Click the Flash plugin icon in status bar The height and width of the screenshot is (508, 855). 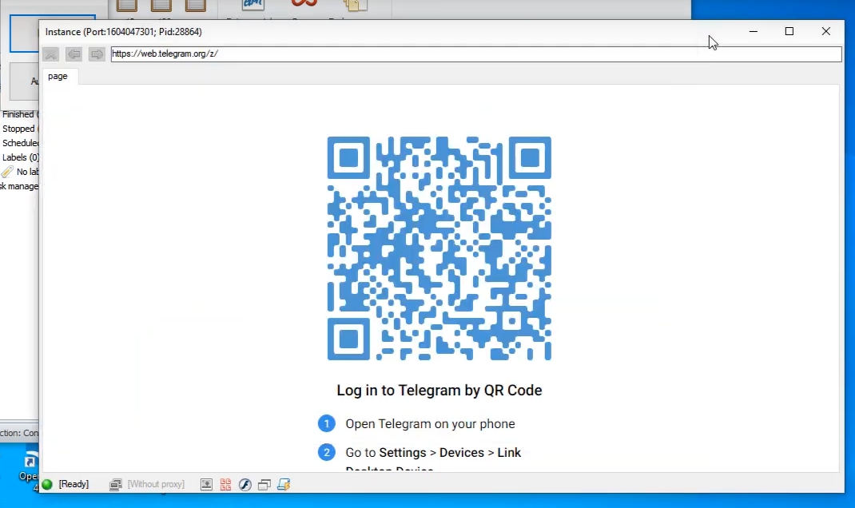coord(245,484)
